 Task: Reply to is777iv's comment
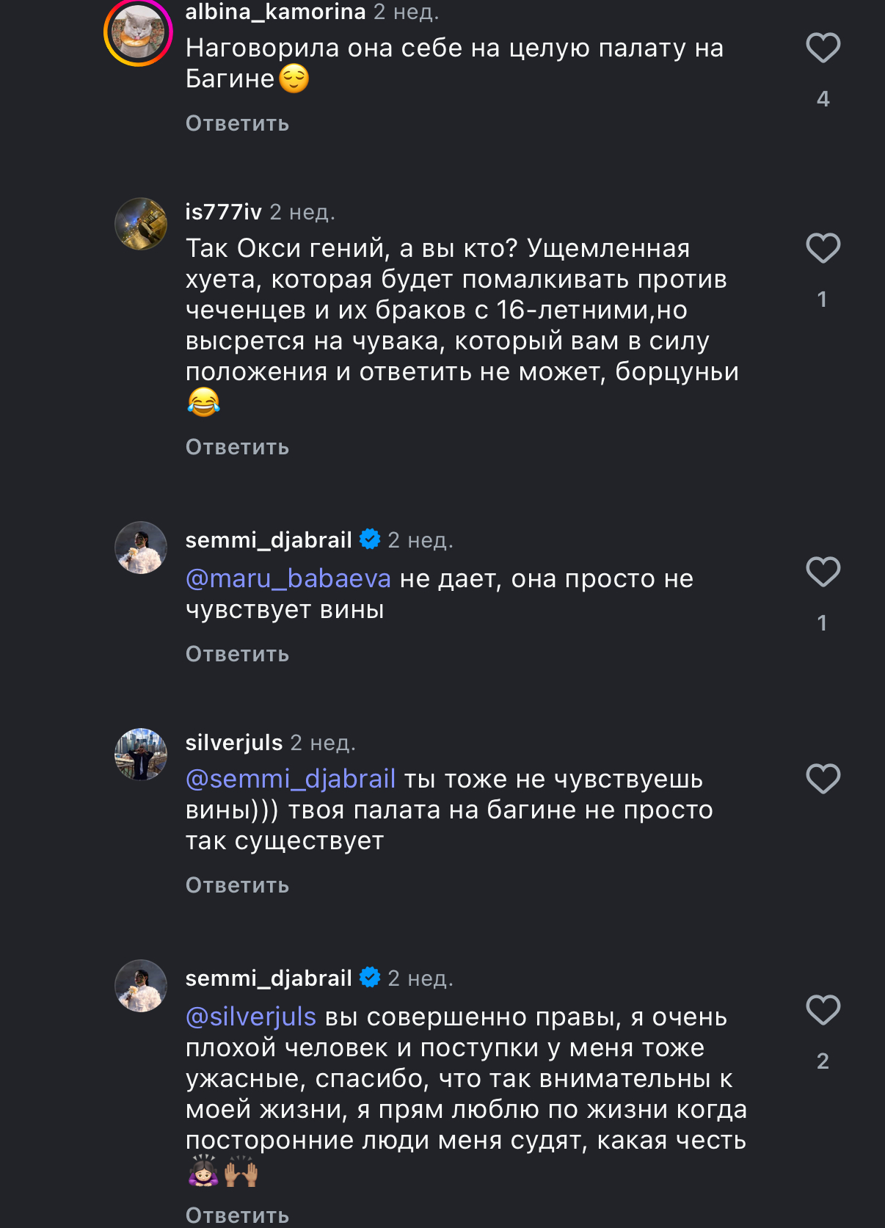[237, 447]
